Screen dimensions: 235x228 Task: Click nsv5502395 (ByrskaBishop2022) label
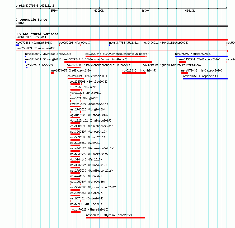pos(93,187)
